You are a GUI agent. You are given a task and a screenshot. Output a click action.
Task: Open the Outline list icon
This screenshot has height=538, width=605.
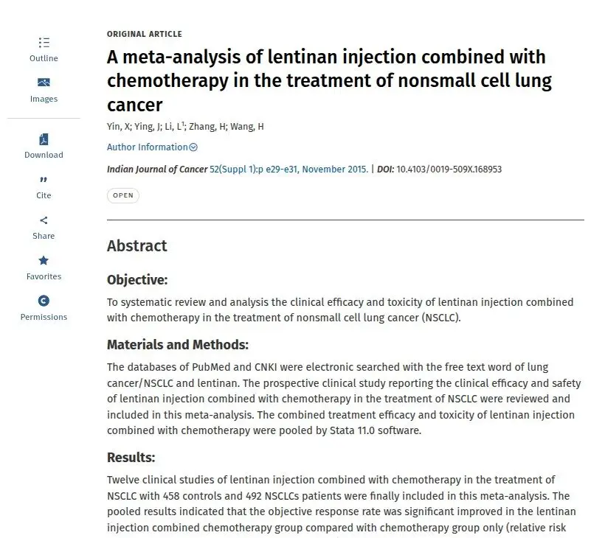coord(44,43)
